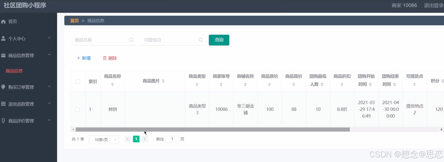444x162 pixels.
Task: Expand 商品评价管理 menu chevron
Action: tap(49, 120)
